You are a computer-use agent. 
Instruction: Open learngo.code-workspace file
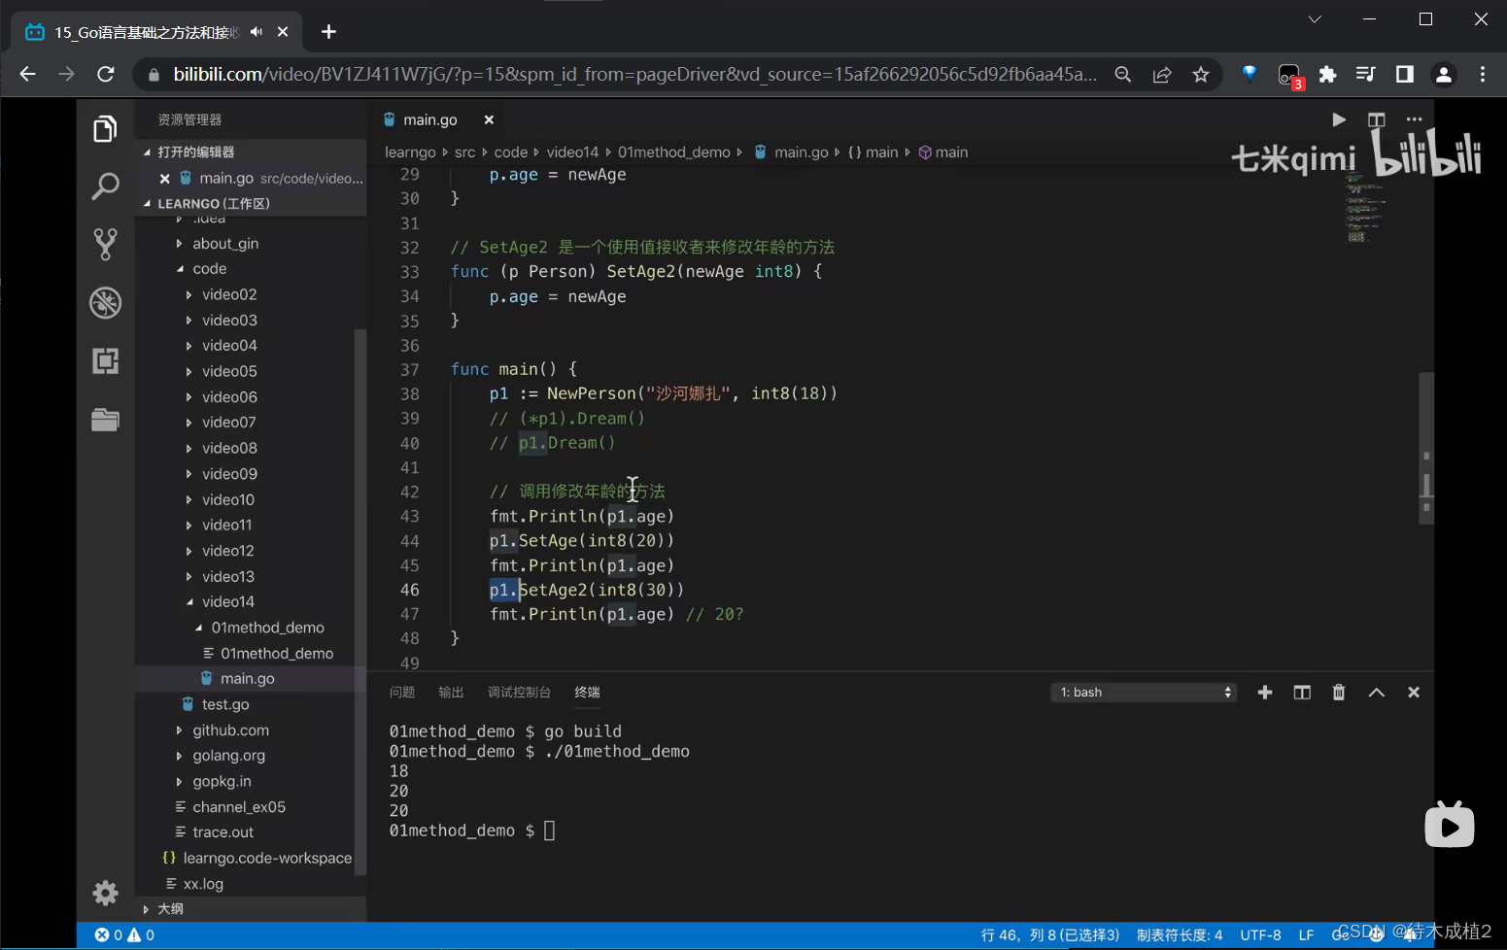267,858
